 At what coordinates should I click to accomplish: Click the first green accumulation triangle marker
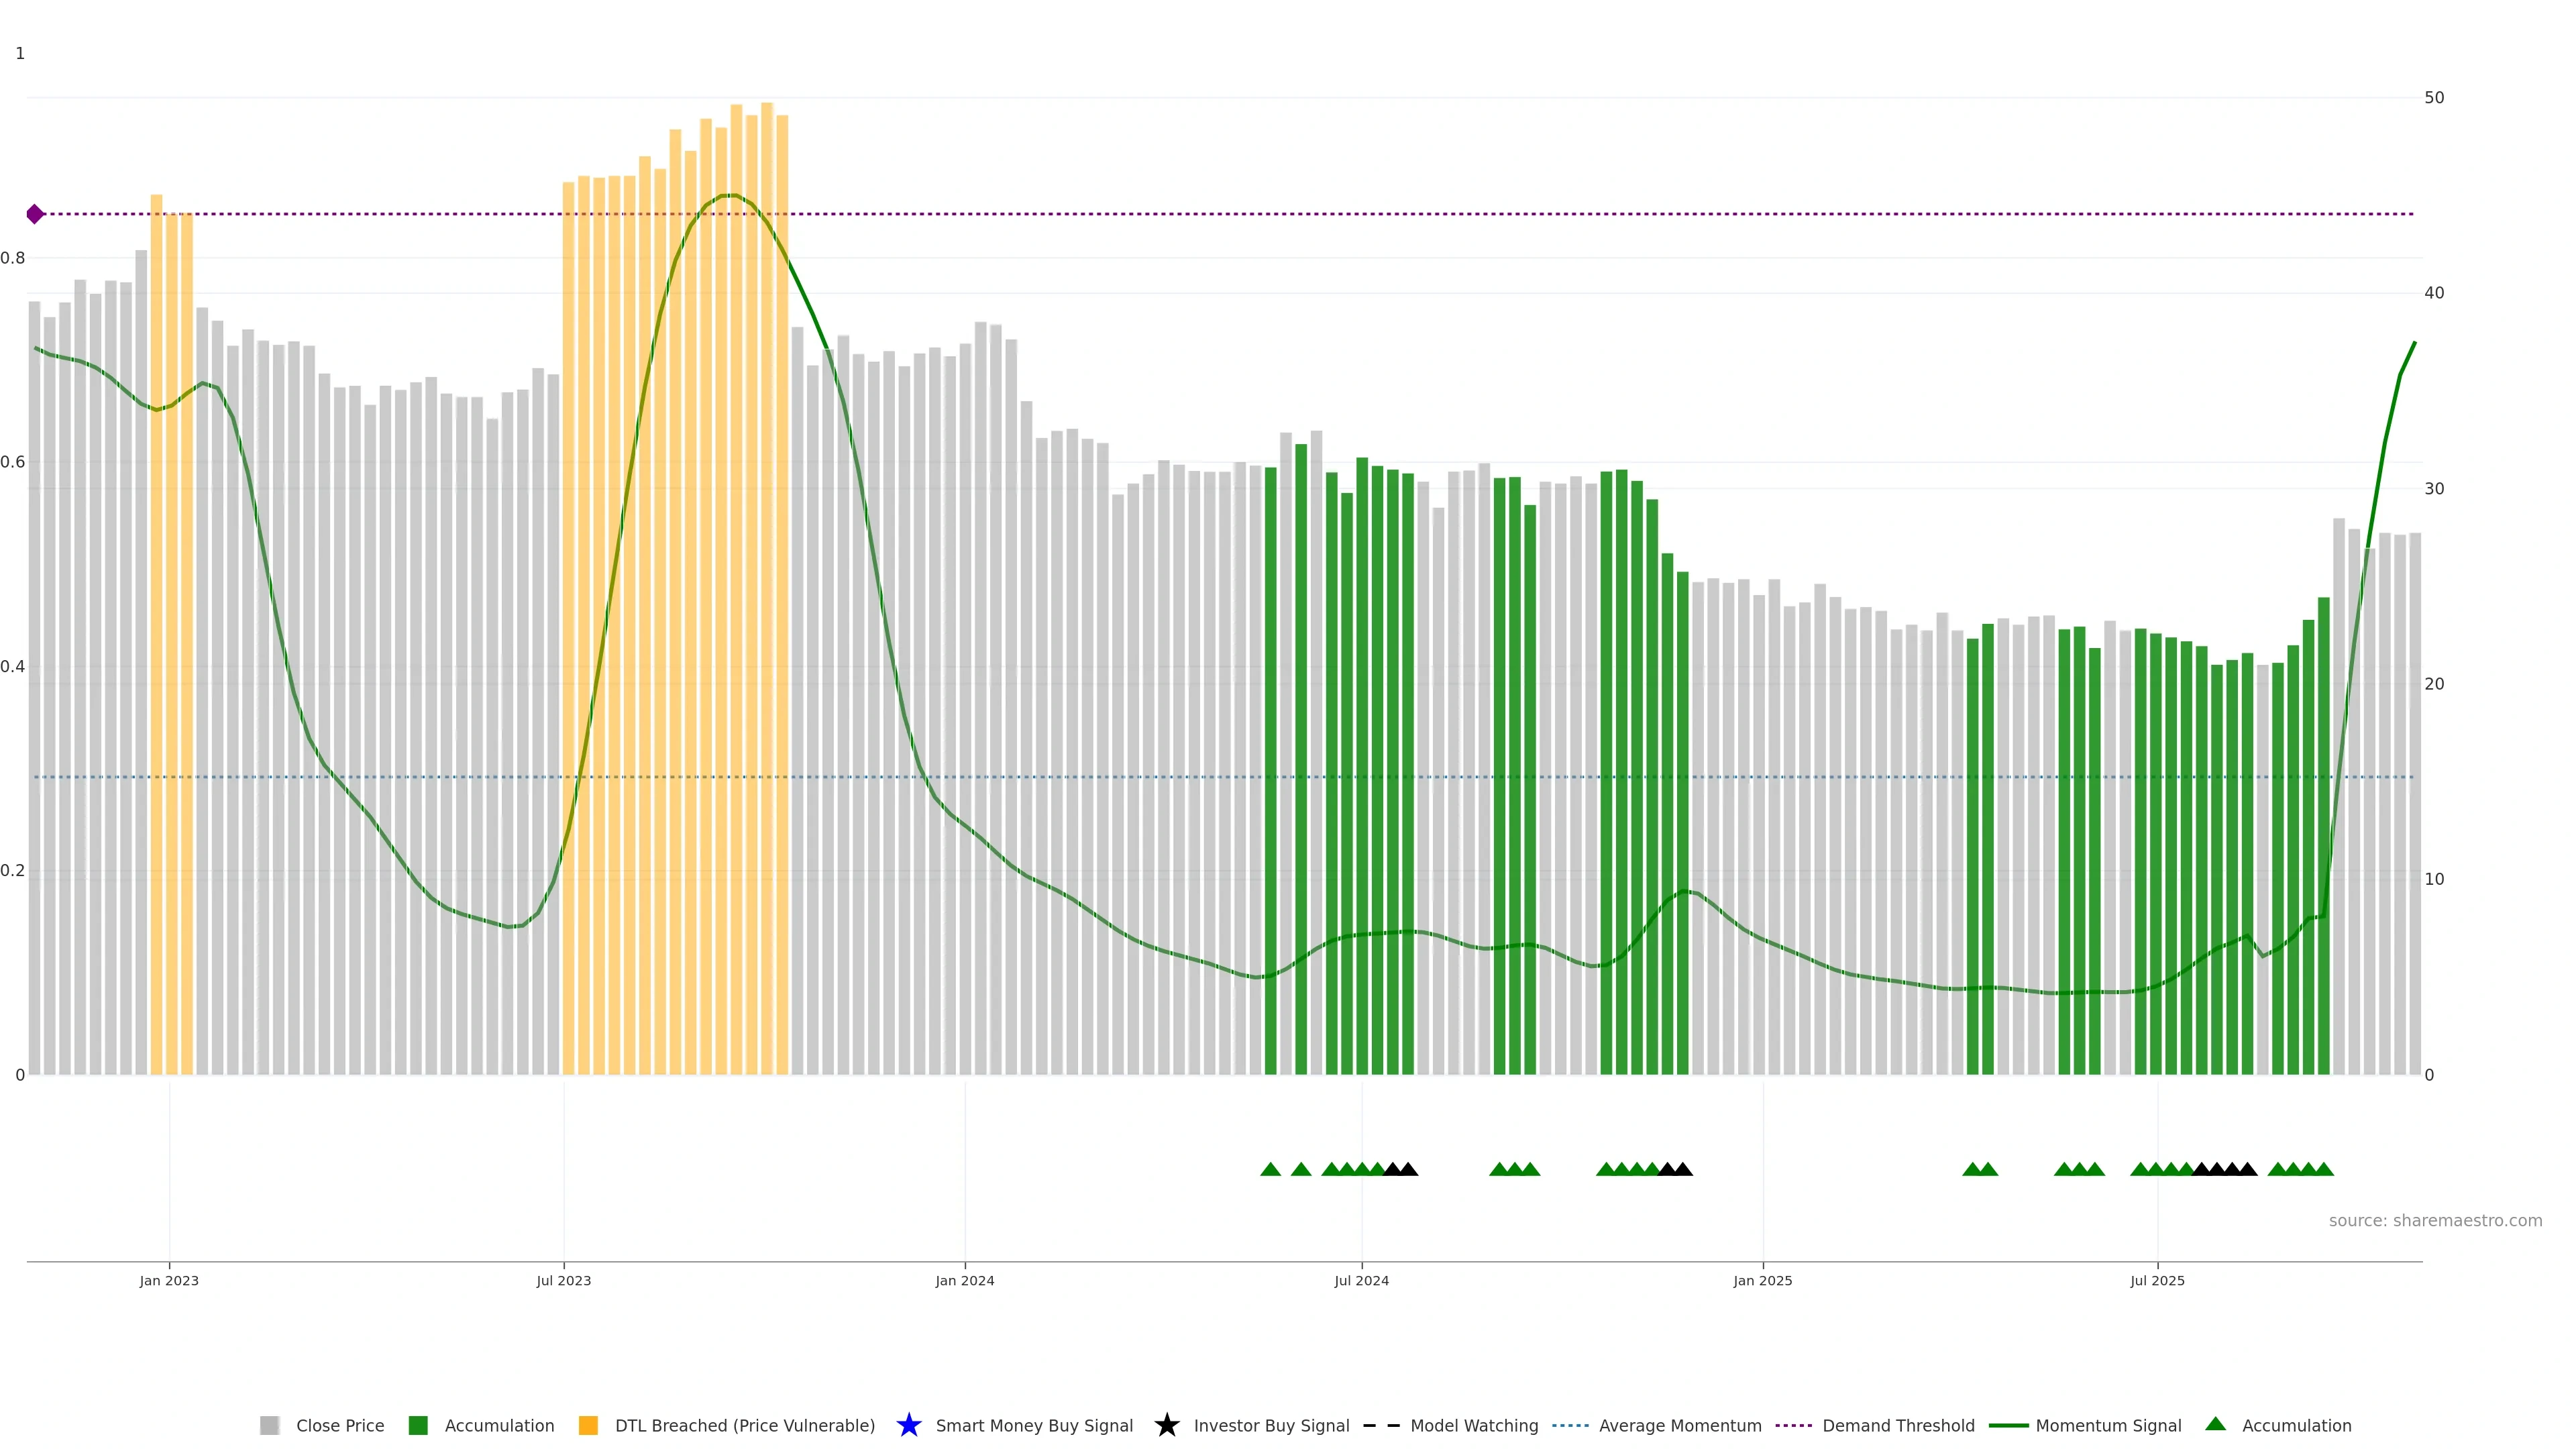pos(1270,1169)
